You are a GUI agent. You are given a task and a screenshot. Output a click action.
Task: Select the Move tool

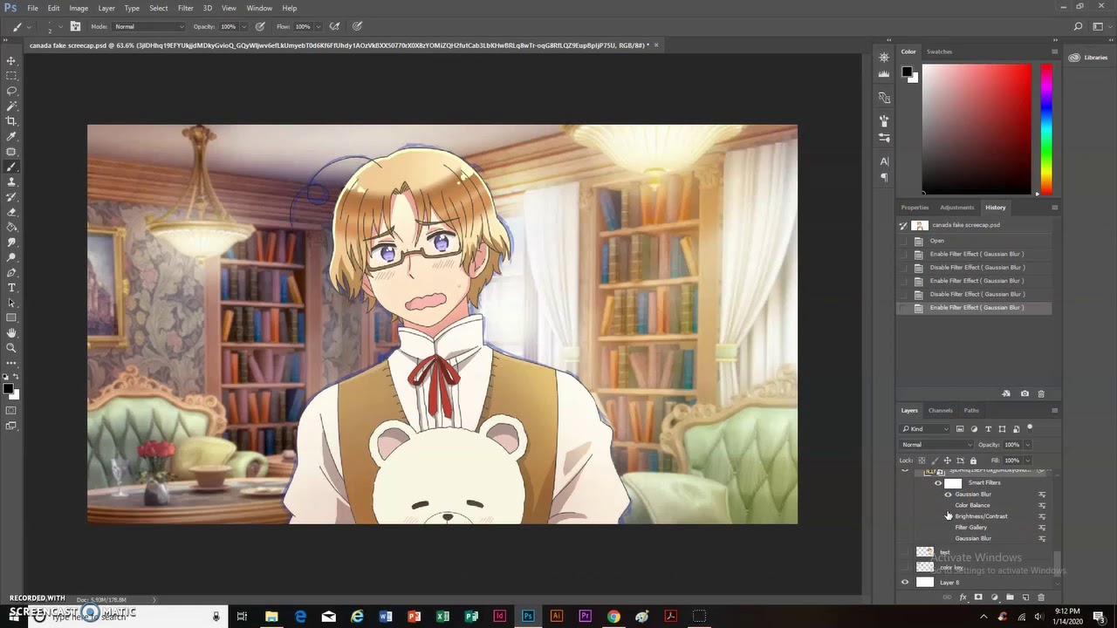click(11, 60)
